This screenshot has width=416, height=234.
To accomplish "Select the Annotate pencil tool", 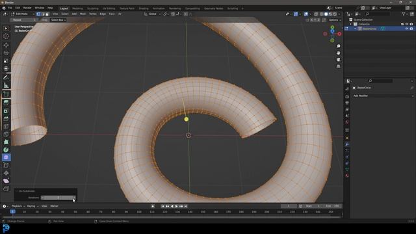I will tap(6, 77).
